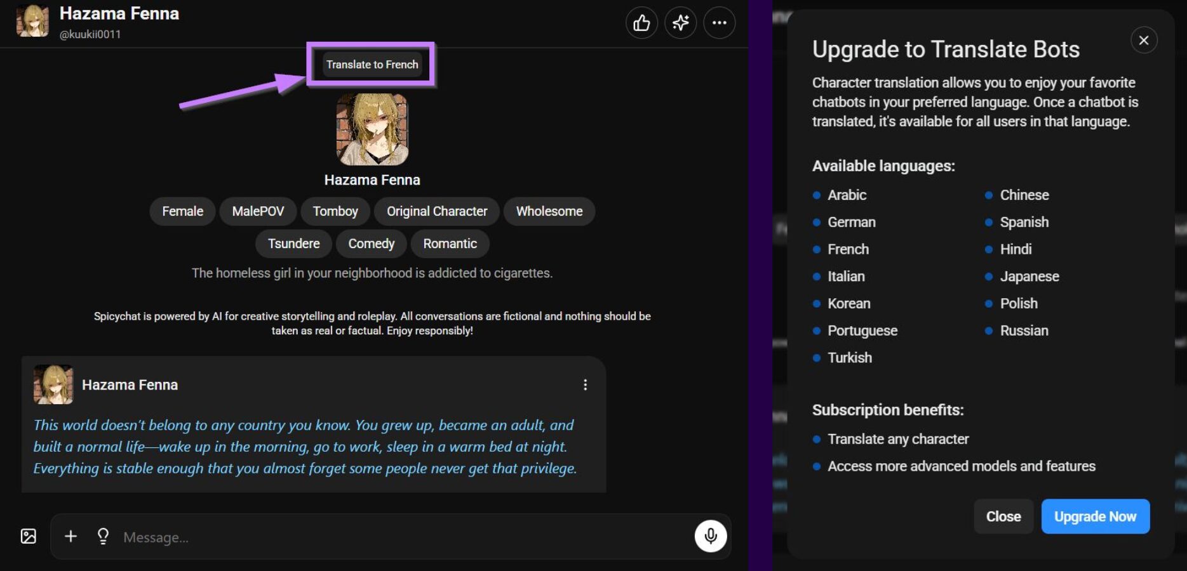Click the plus icon in message bar

[x=70, y=536]
